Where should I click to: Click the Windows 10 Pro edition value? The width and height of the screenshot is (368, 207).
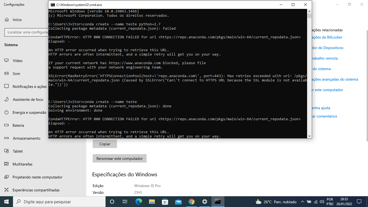[x=147, y=186]
